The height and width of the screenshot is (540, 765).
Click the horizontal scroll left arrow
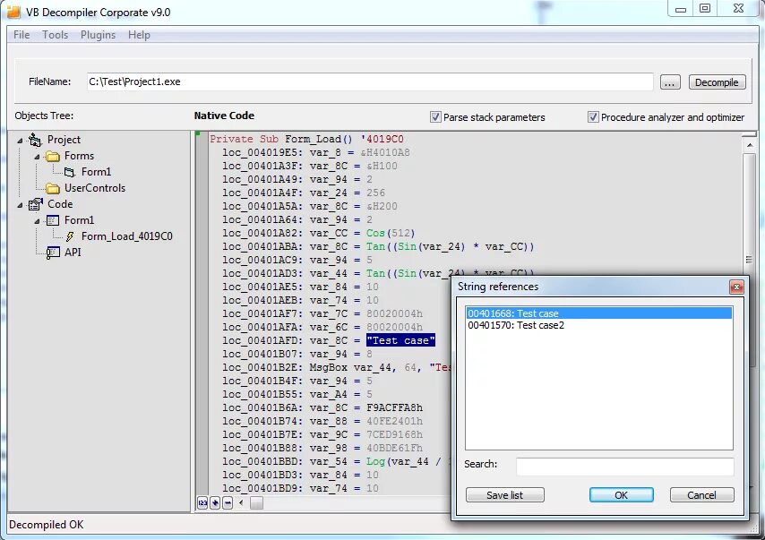(x=241, y=502)
